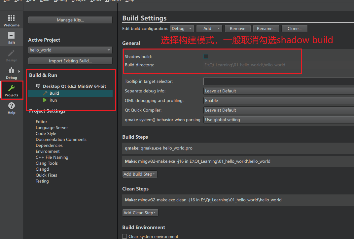The height and width of the screenshot is (239, 354).
Task: Click the Build hammer icon under kit
Action: pos(45,93)
